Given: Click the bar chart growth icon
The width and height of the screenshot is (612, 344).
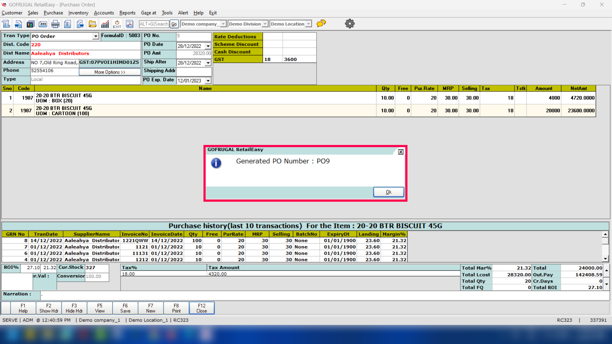Looking at the screenshot, I should pyautogui.click(x=105, y=24).
